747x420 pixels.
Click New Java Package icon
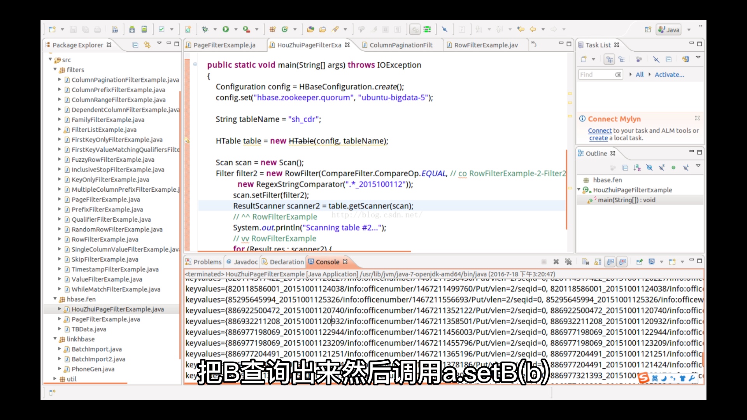(272, 29)
